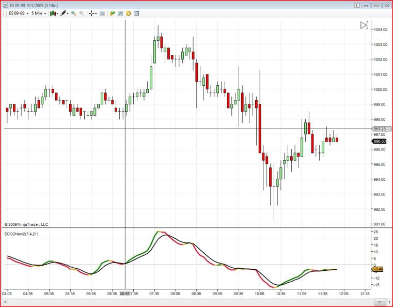Screen dimensions: 393x307
Task: Open the data box icon
Action: click(x=102, y=13)
